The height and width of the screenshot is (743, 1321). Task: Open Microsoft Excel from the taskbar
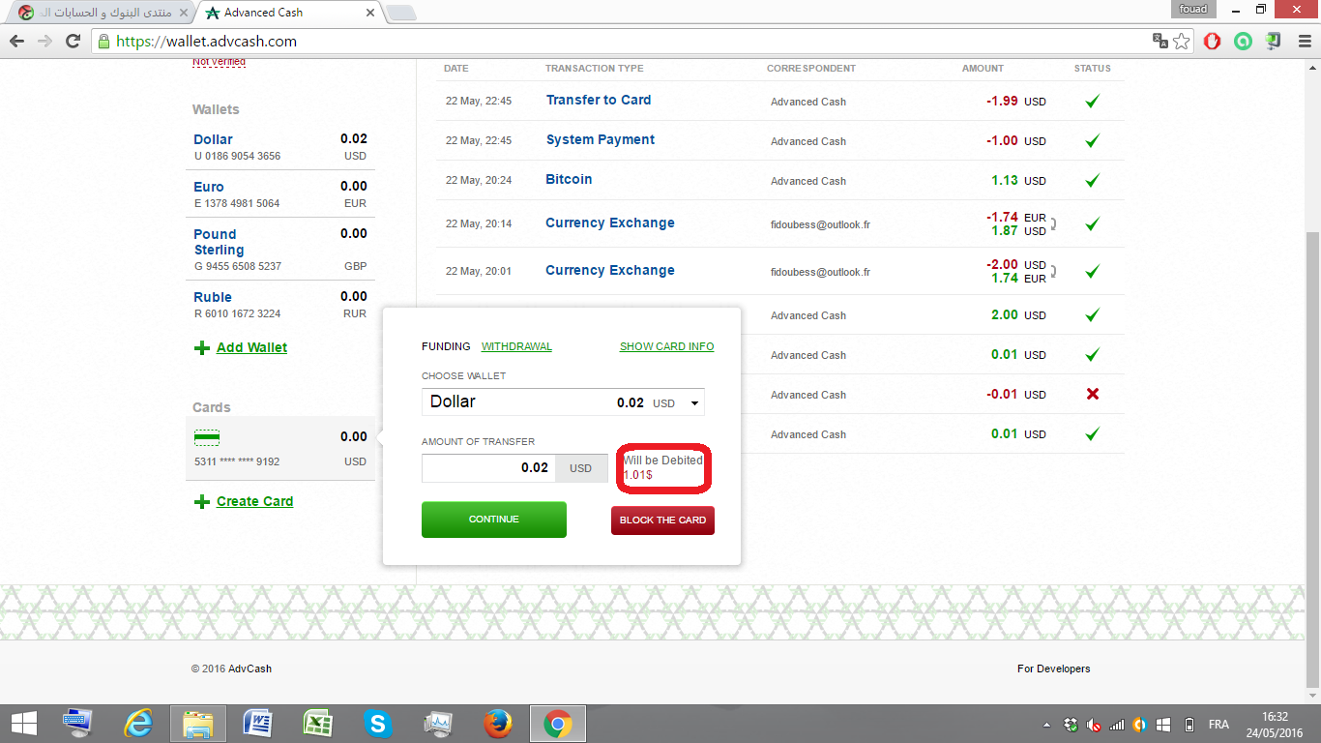coord(318,724)
